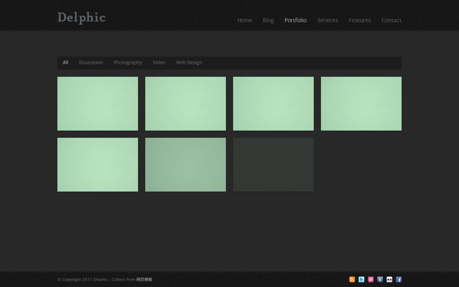The image size is (459, 287).
Task: Click the Delphic logo
Action: click(81, 18)
